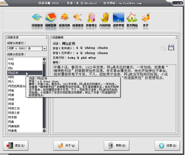
Task: Select 阿本郎 in word list
Action: click(25, 117)
